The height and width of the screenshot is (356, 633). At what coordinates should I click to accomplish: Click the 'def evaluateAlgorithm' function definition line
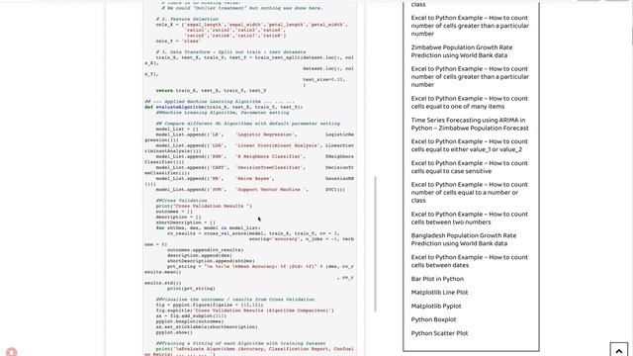click(x=224, y=107)
